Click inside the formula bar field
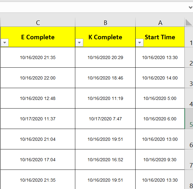Image resolution: width=193 pixels, height=189 pixels. click(x=93, y=7)
